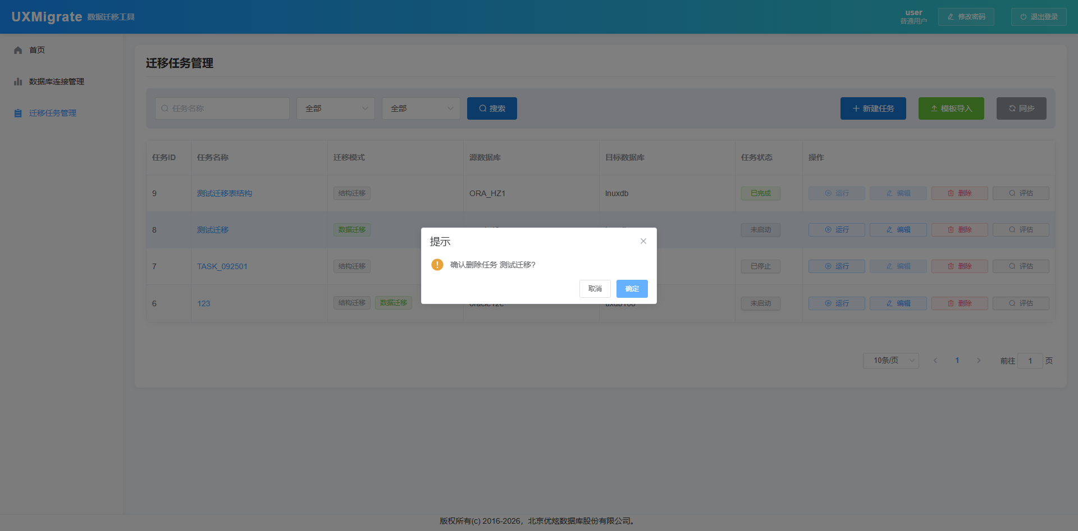Delete task TASK_092501 using 删除 button
1078x531 pixels.
click(960, 266)
